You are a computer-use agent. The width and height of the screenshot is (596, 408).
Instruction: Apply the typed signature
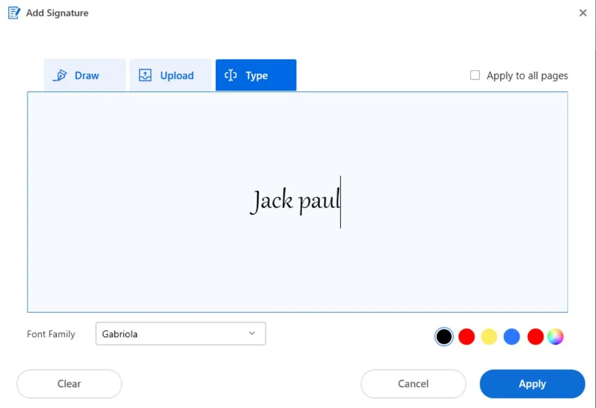(532, 383)
